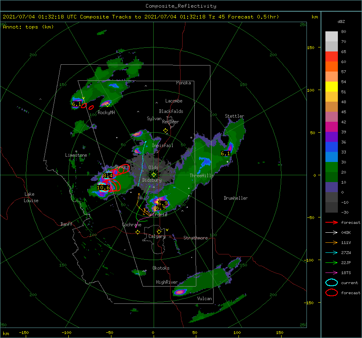
Task: Pick the yellow 51-54 dBZ swatch
Action: point(331,86)
